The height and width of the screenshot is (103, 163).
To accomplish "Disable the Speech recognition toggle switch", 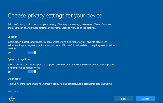I will pyautogui.click(x=32, y=72).
